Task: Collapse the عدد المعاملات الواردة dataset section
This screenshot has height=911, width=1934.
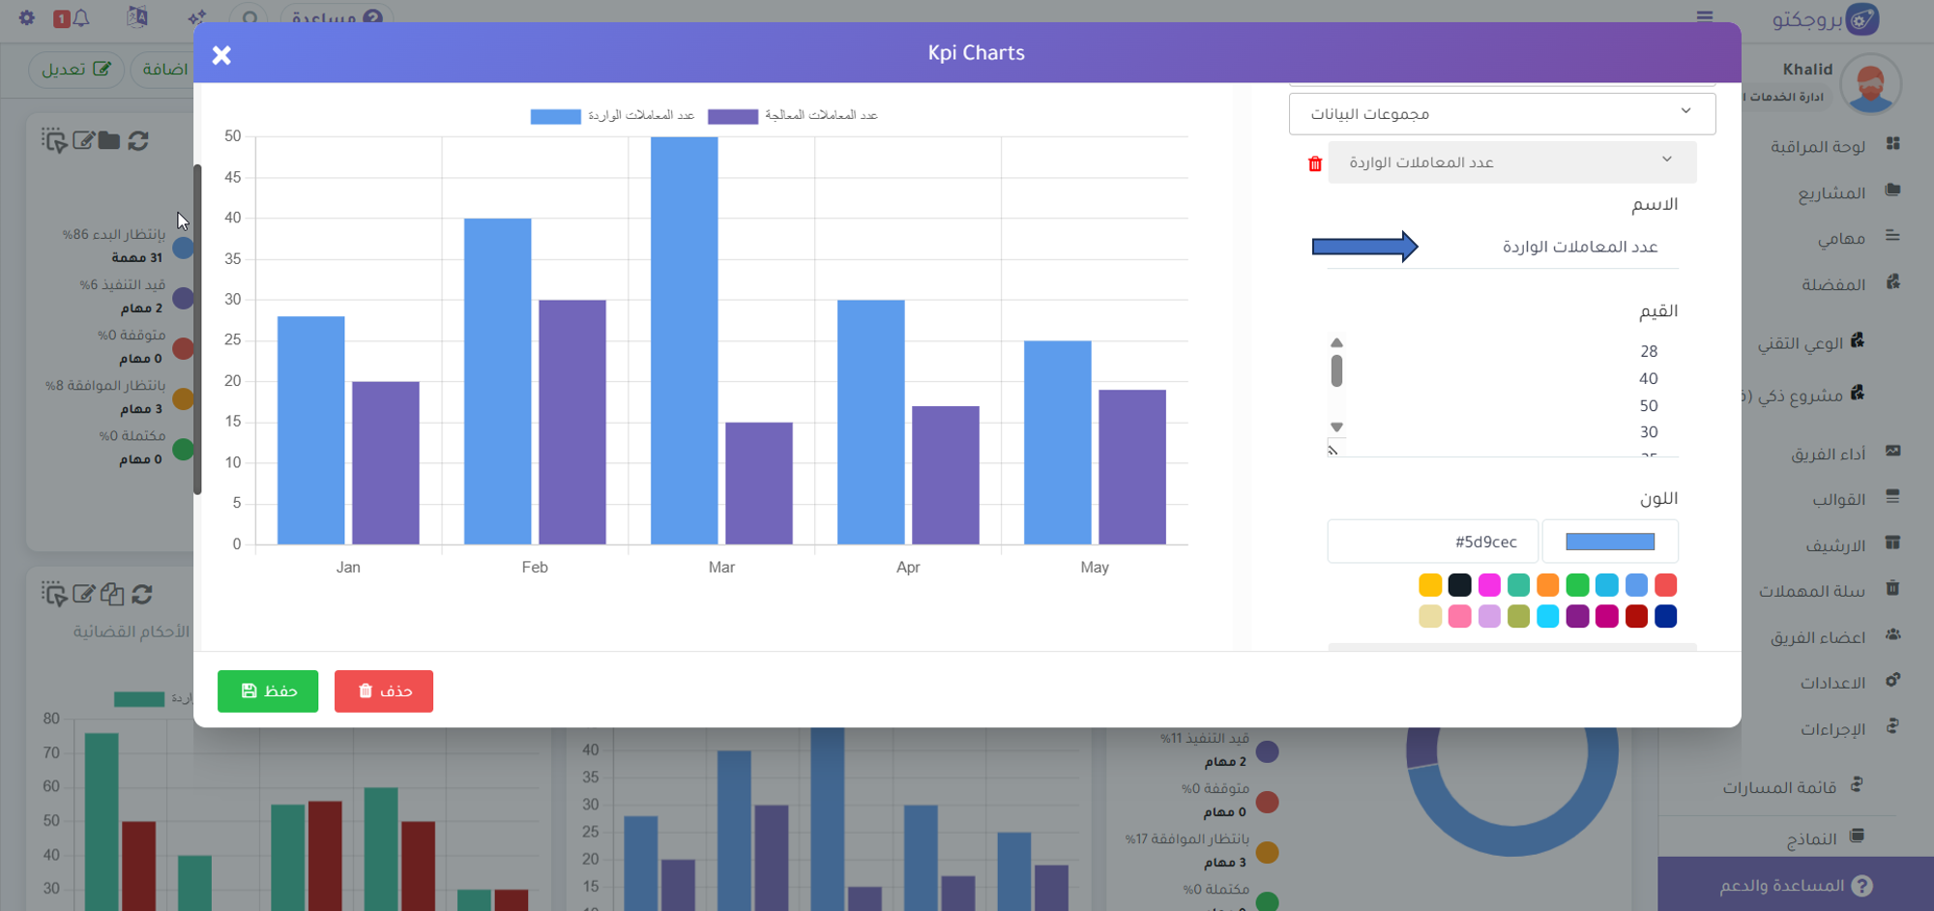Action: [x=1511, y=162]
